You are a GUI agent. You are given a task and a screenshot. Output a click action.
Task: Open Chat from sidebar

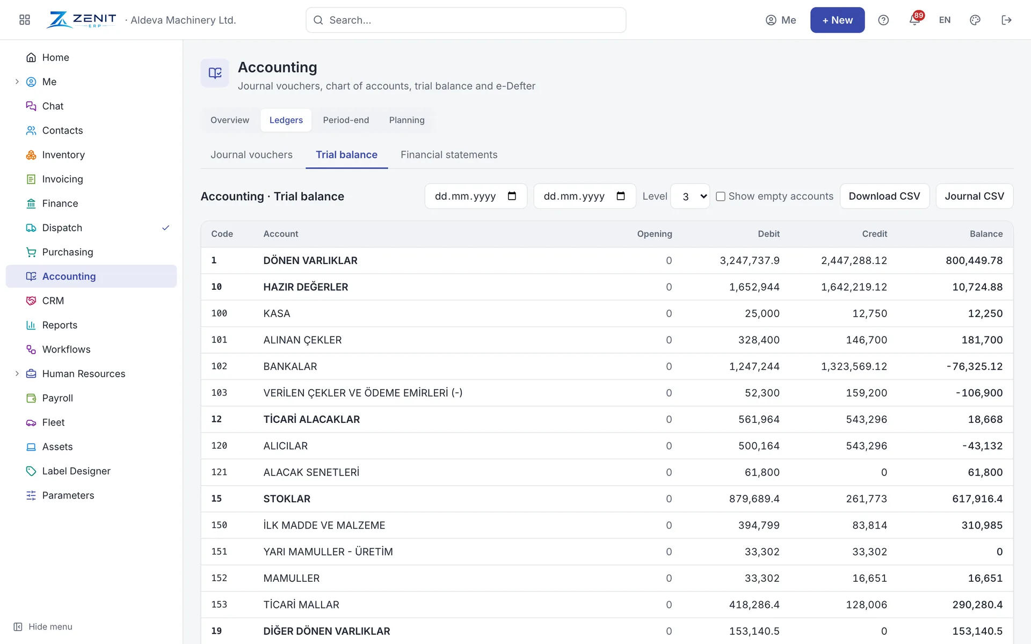click(91, 106)
